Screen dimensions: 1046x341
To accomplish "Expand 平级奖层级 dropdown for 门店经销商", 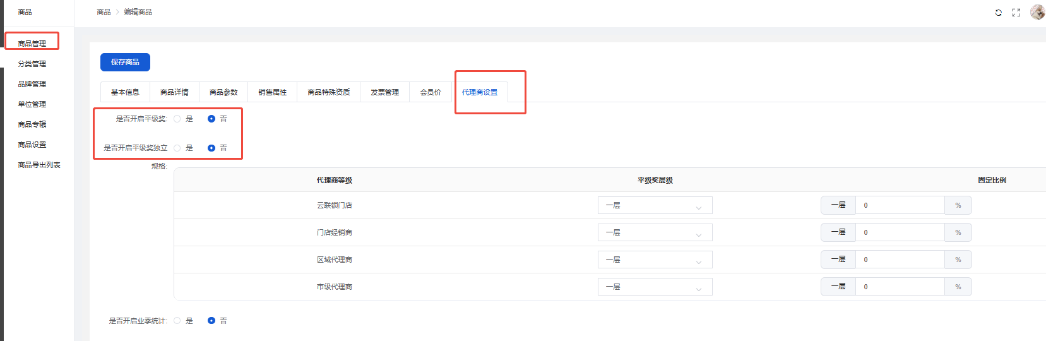I will click(655, 232).
